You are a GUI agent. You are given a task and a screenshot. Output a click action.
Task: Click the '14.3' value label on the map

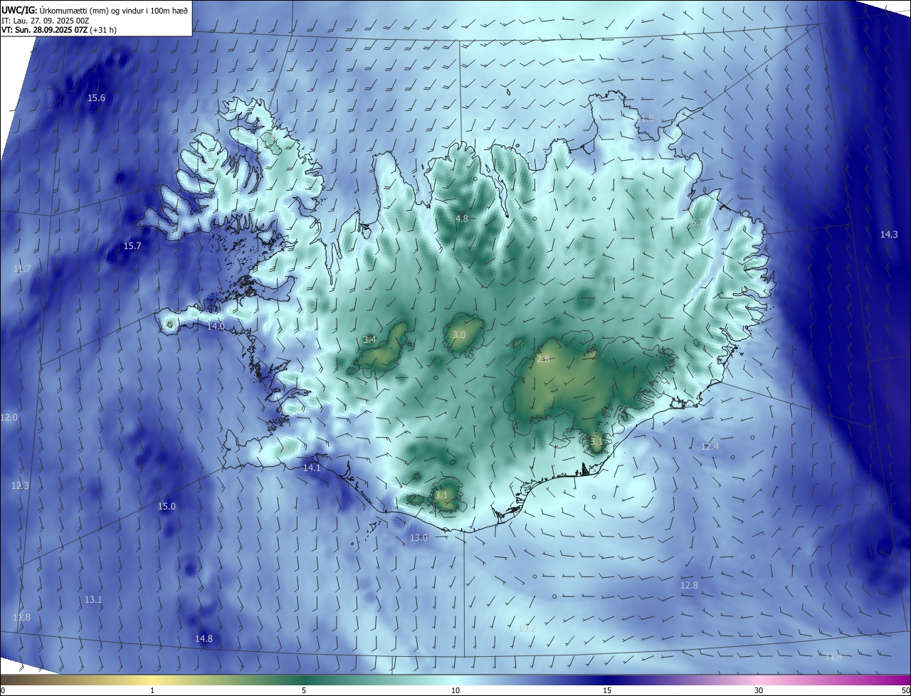click(x=889, y=235)
